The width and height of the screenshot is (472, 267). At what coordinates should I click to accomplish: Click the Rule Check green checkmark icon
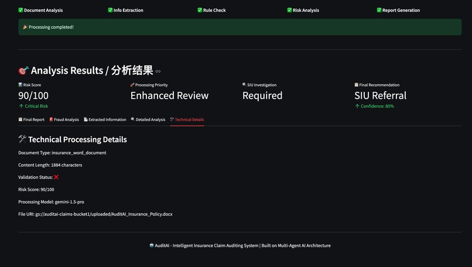200,10
